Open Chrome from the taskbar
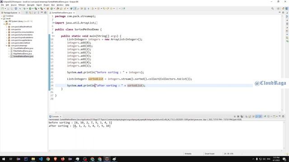Screen dimensions: 289x162 pyautogui.click(x=48, y=159)
